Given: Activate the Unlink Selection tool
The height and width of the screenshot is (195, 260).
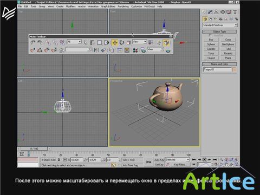Looking at the screenshot, I should 55,43.
